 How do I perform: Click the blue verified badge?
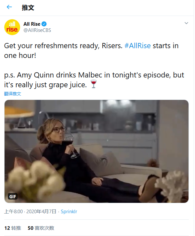coord(44,24)
